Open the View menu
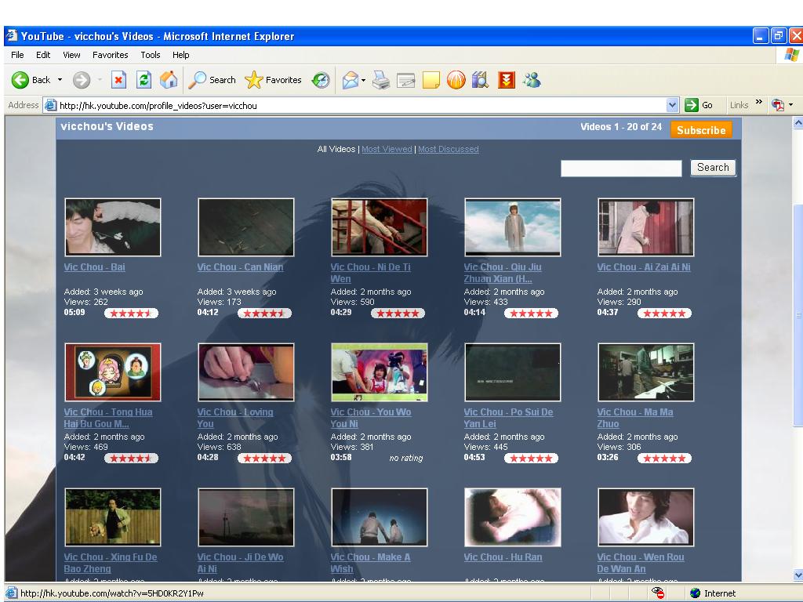Image resolution: width=803 pixels, height=602 pixels. (71, 55)
